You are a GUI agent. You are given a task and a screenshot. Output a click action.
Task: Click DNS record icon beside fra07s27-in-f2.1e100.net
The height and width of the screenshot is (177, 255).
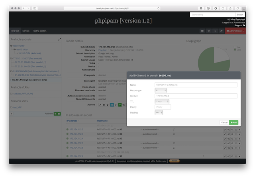(x=121, y=130)
